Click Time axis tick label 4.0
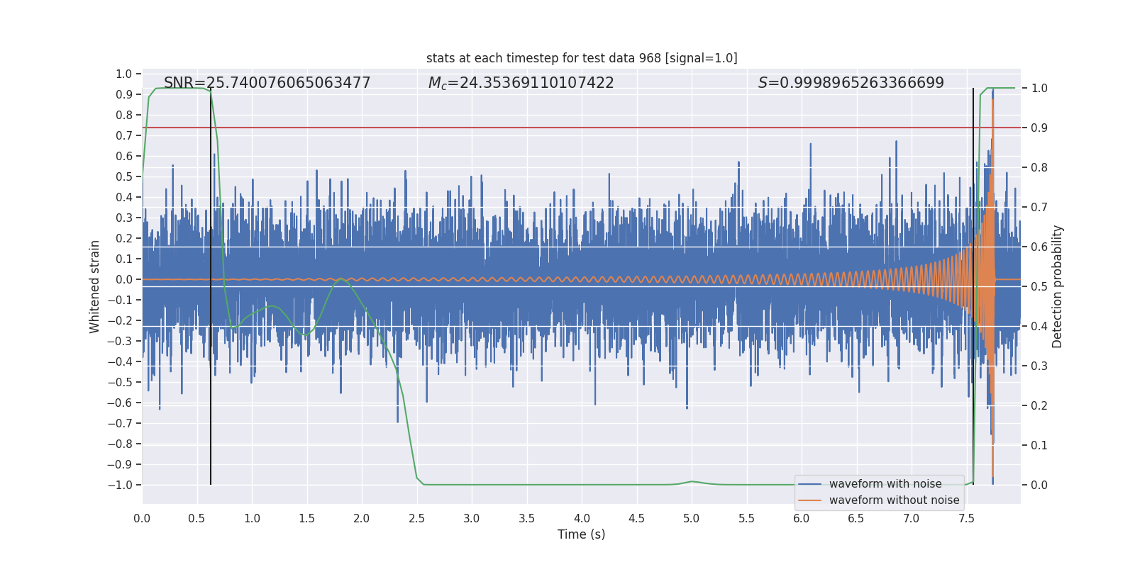 582,518
